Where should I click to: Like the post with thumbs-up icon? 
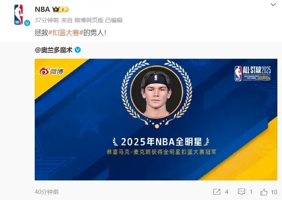(x=264, y=192)
